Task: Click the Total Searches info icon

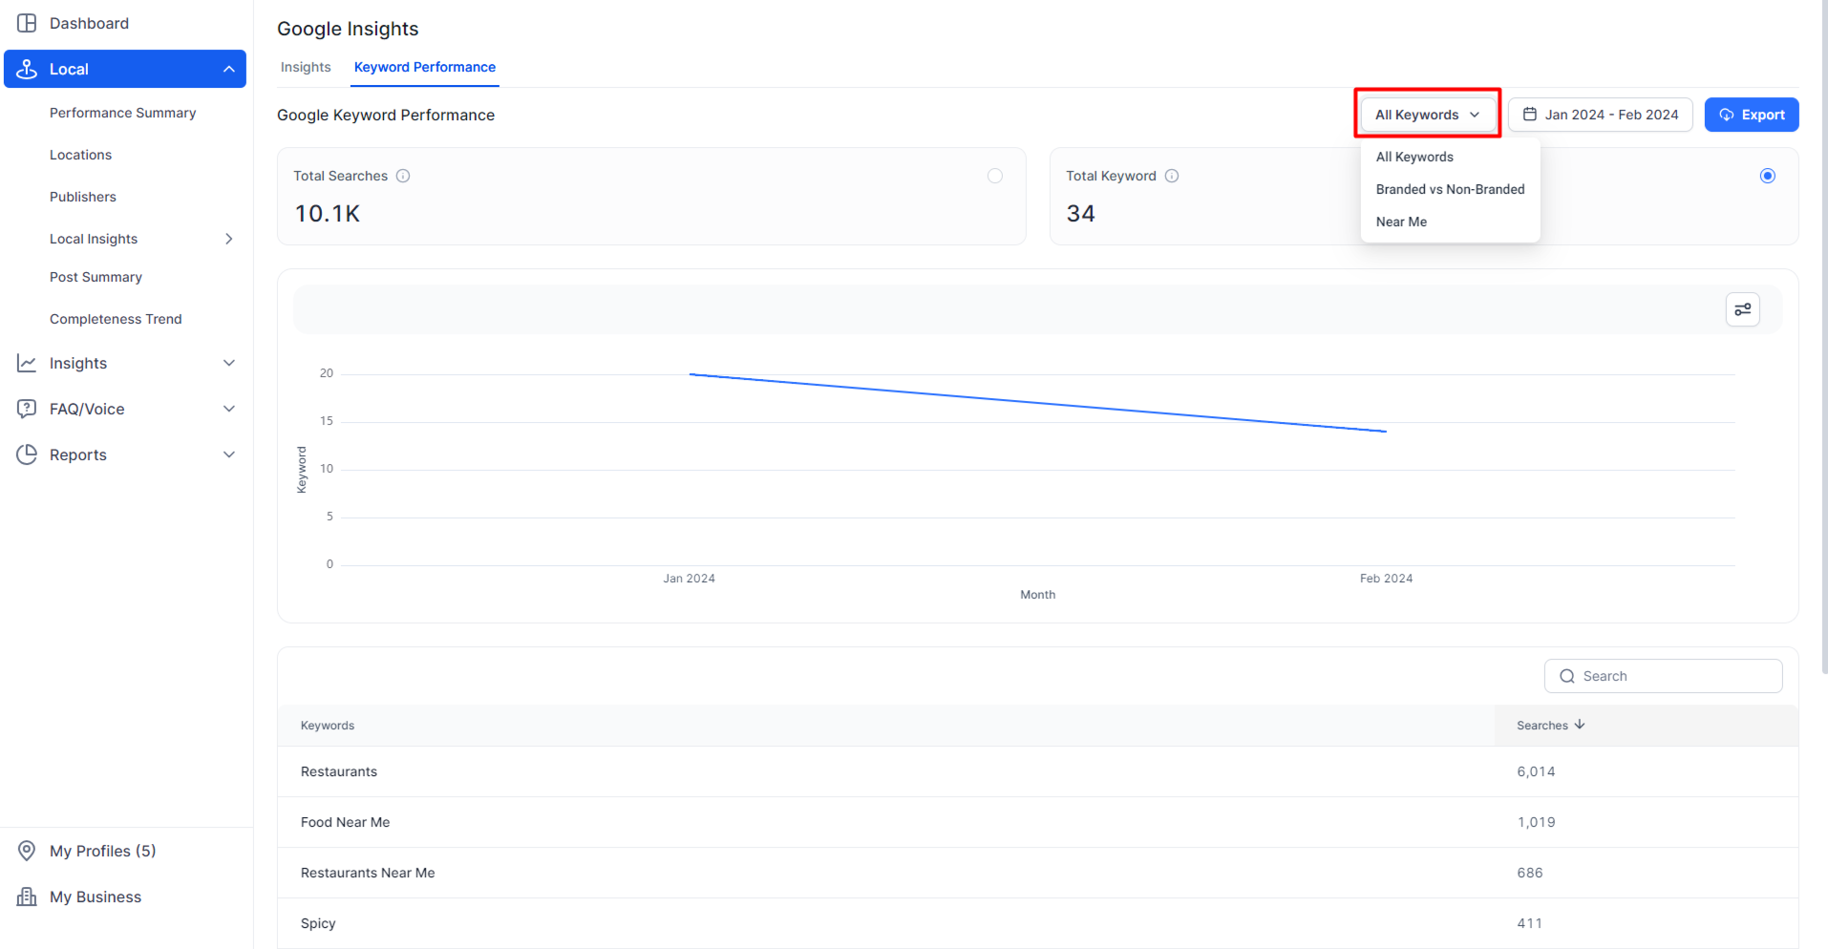Action: (x=403, y=176)
